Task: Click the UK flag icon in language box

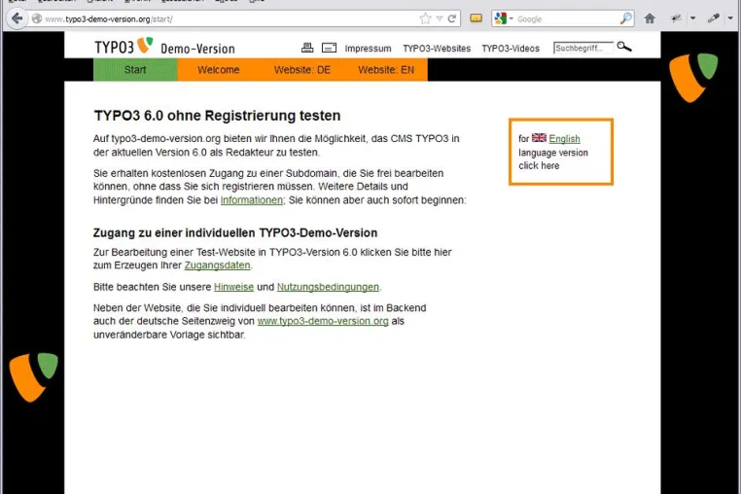Action: pos(539,137)
